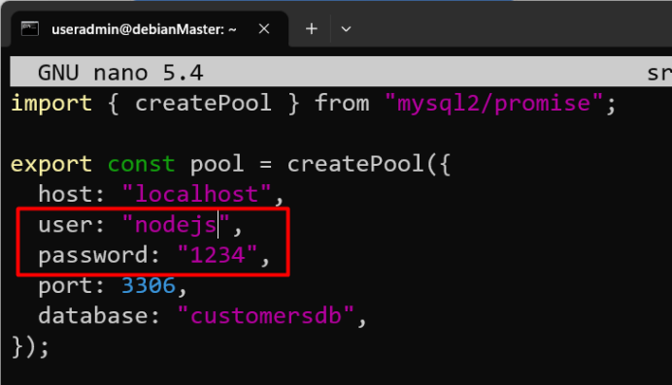Click the "user:" key label

pyautogui.click(x=72, y=225)
